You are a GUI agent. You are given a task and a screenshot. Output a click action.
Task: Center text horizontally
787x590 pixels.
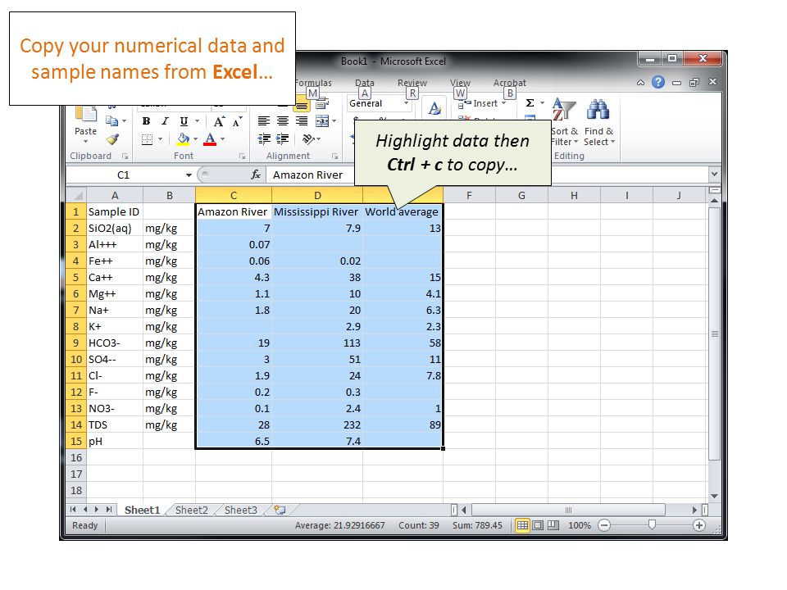pos(283,121)
